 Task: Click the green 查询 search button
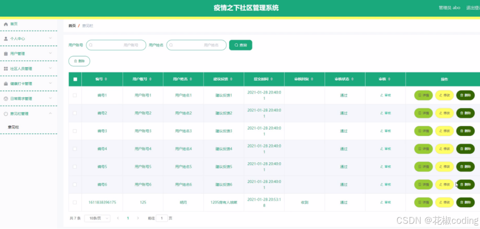click(x=241, y=45)
